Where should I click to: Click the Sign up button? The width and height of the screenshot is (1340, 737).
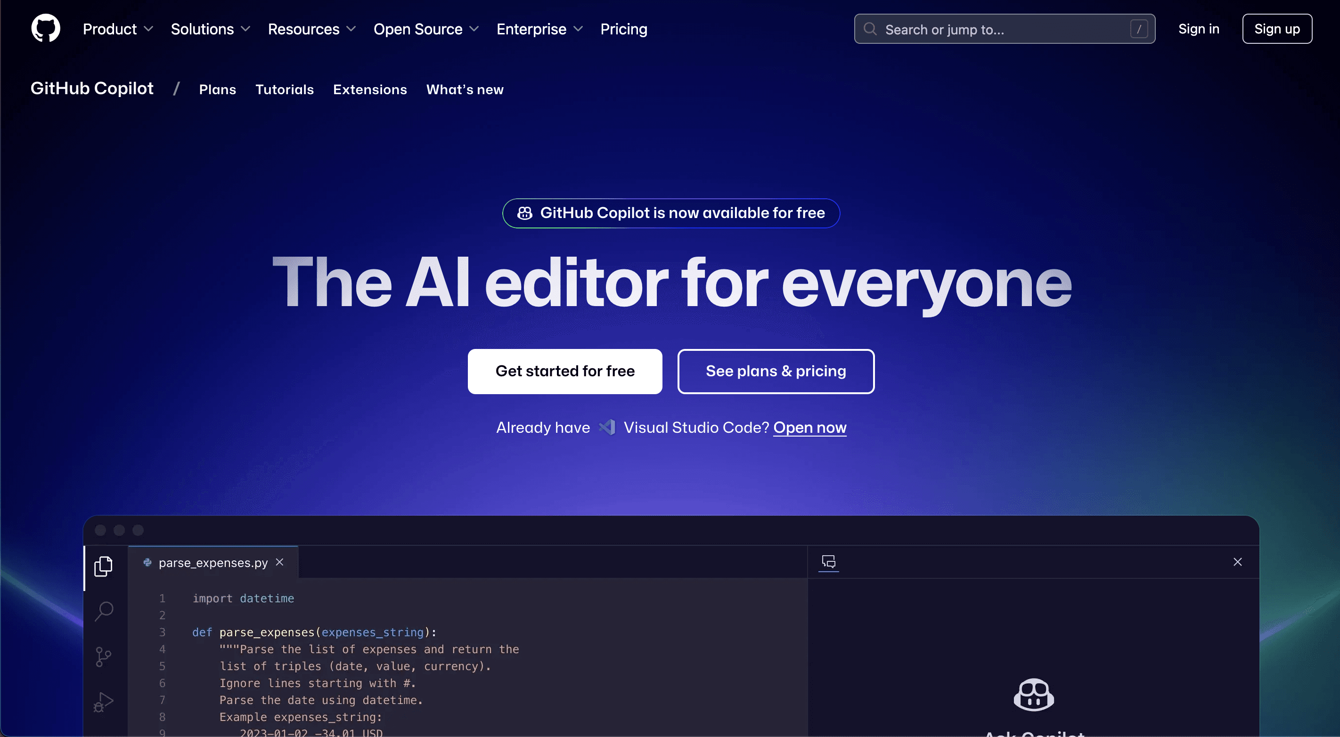[x=1277, y=29]
